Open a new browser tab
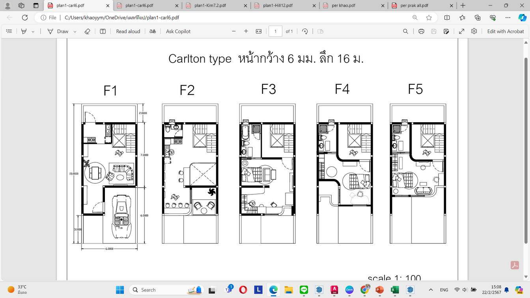Screen dimensions: 530x298 (x=463, y=6)
